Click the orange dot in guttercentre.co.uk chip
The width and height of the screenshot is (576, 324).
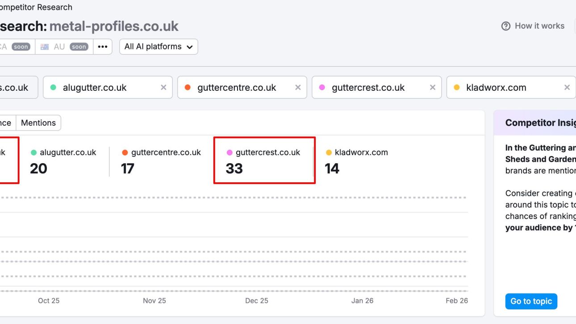[x=188, y=88]
